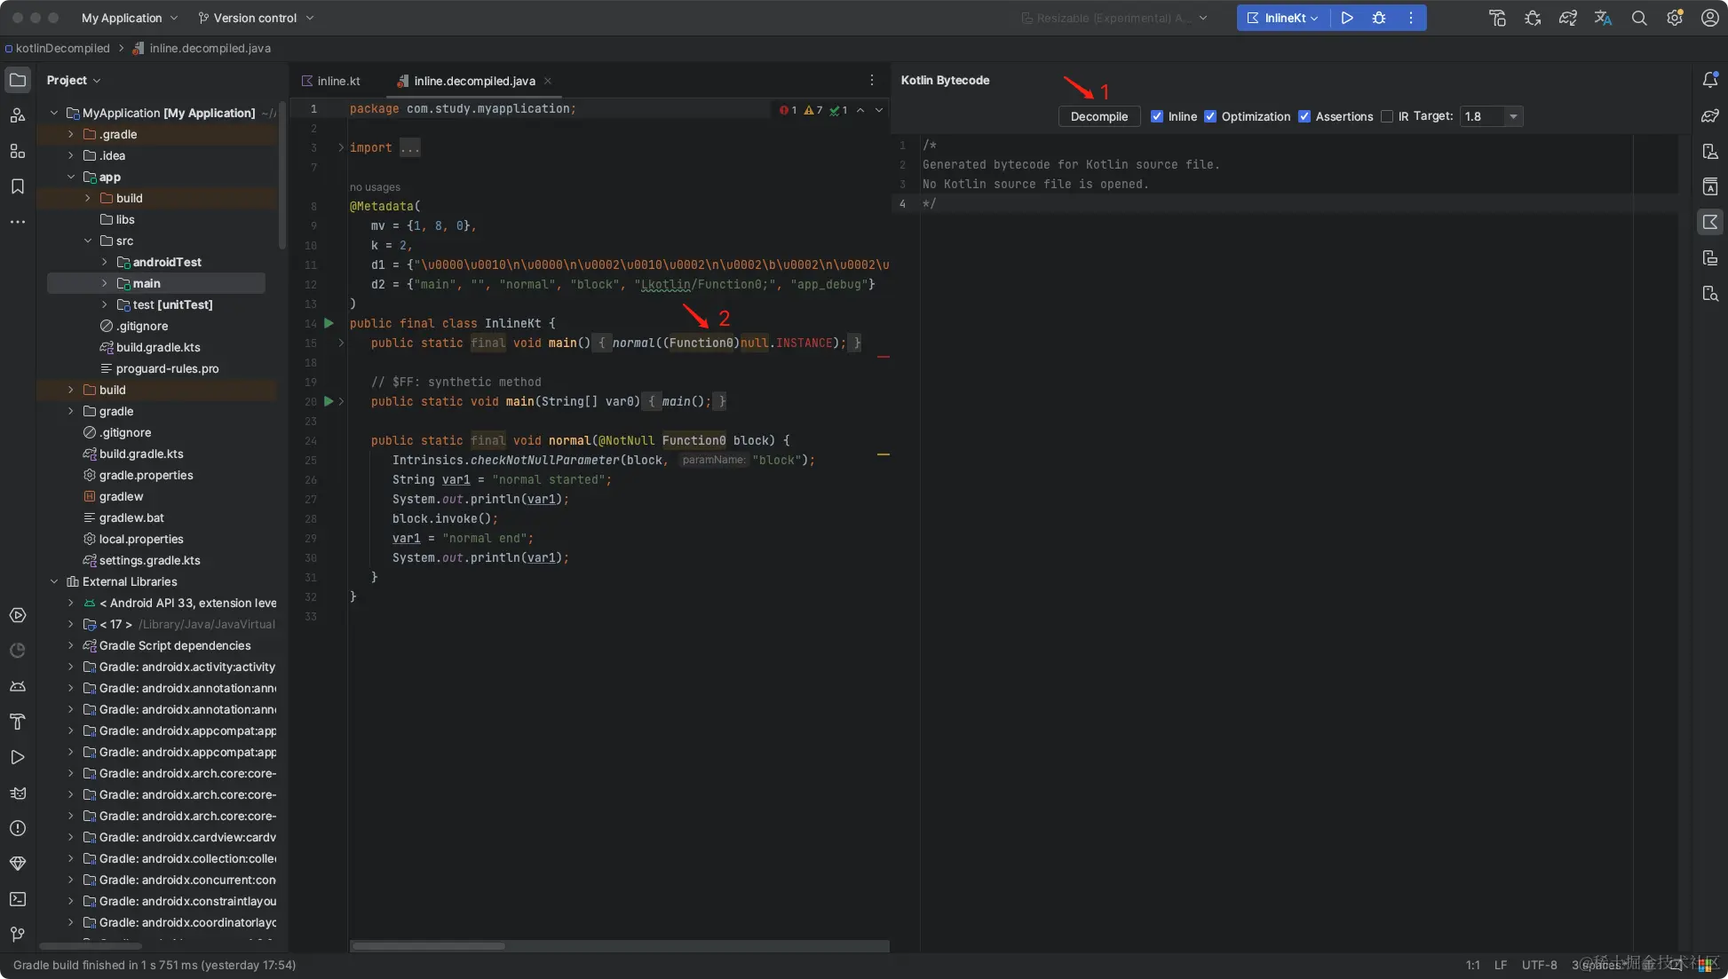Open IDE settings gear icon
The width and height of the screenshot is (1728, 979).
pyautogui.click(x=1675, y=18)
